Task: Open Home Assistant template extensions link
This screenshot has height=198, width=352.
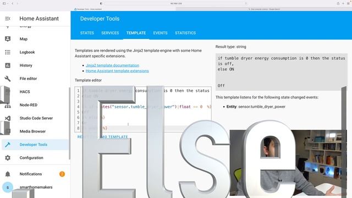Action: 117,71
